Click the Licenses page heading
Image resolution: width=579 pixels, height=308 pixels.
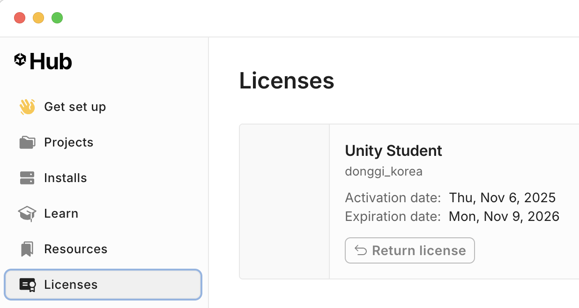pyautogui.click(x=287, y=81)
